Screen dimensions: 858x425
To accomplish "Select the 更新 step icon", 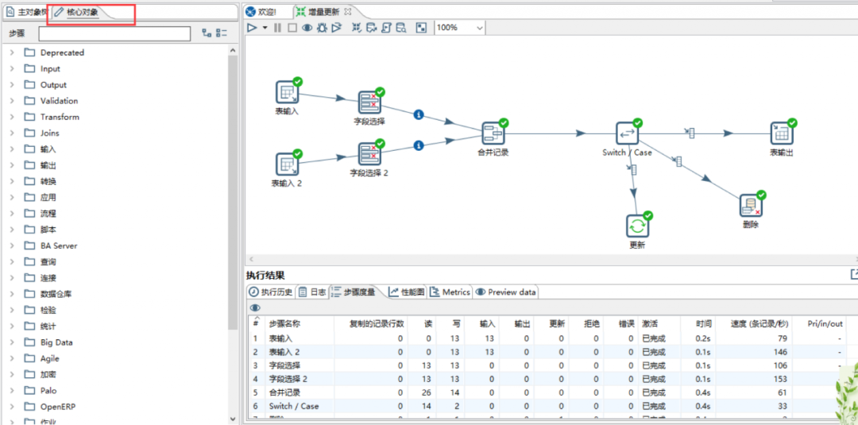I will [637, 226].
